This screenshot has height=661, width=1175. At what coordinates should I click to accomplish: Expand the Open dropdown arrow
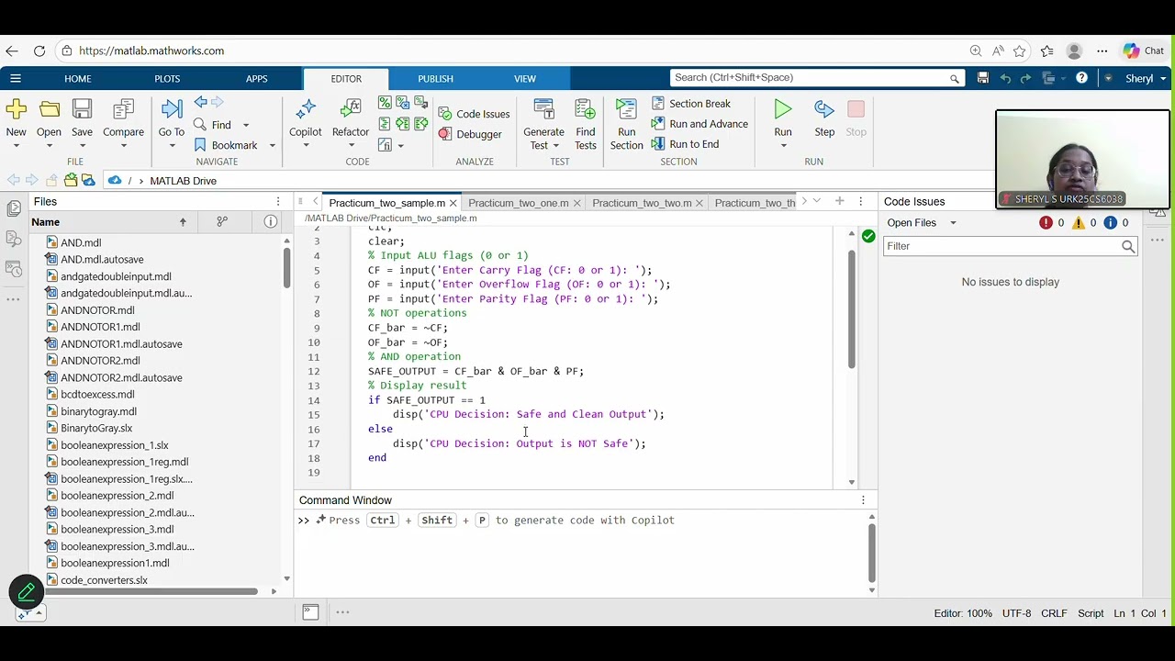pyautogui.click(x=49, y=146)
